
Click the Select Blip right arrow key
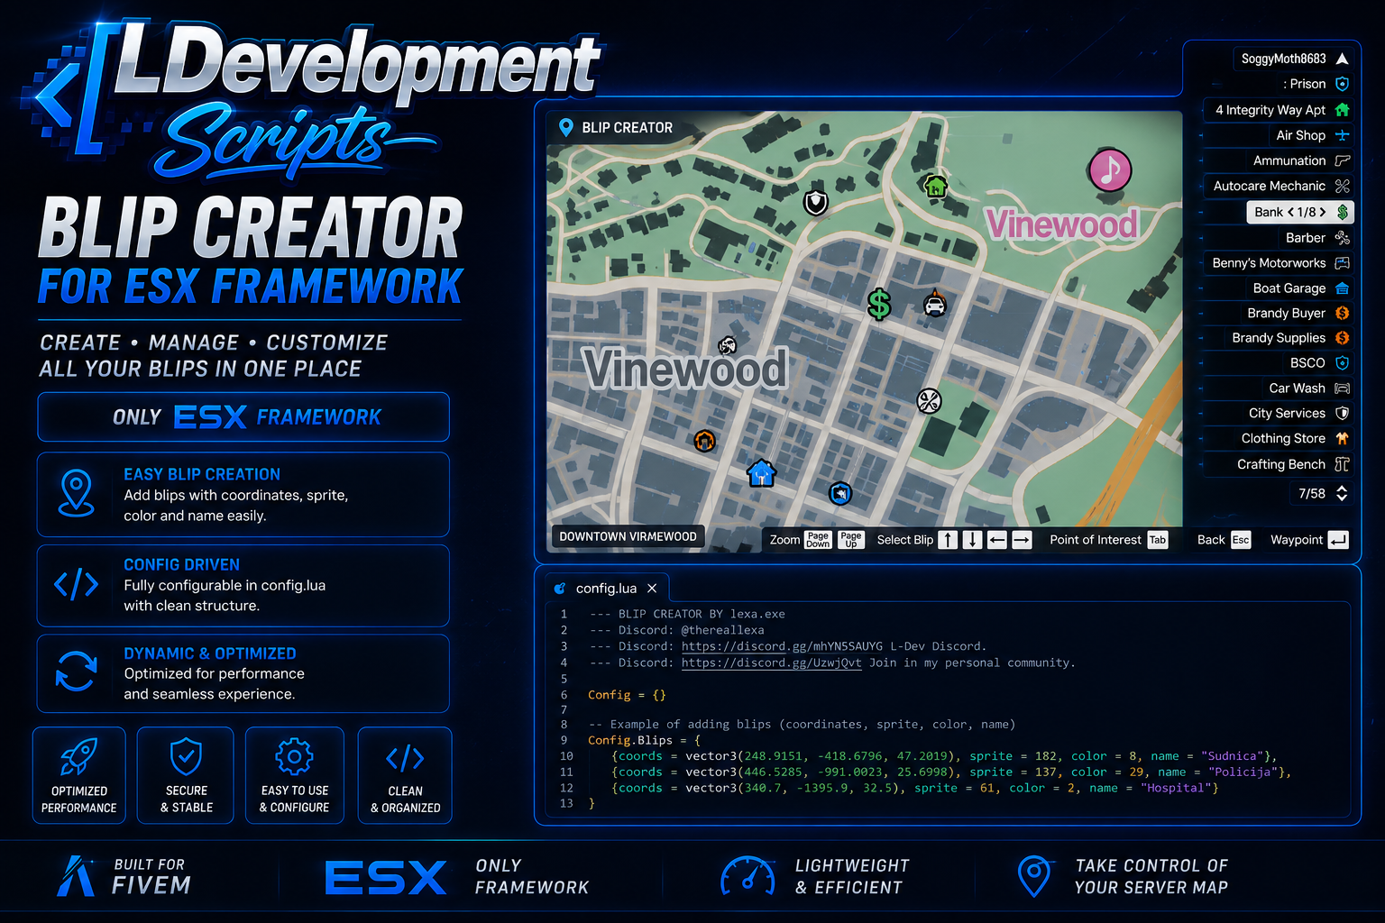tap(1022, 540)
